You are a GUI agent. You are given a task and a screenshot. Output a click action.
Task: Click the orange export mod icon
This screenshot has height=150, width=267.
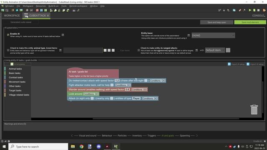(x=264, y=10)
